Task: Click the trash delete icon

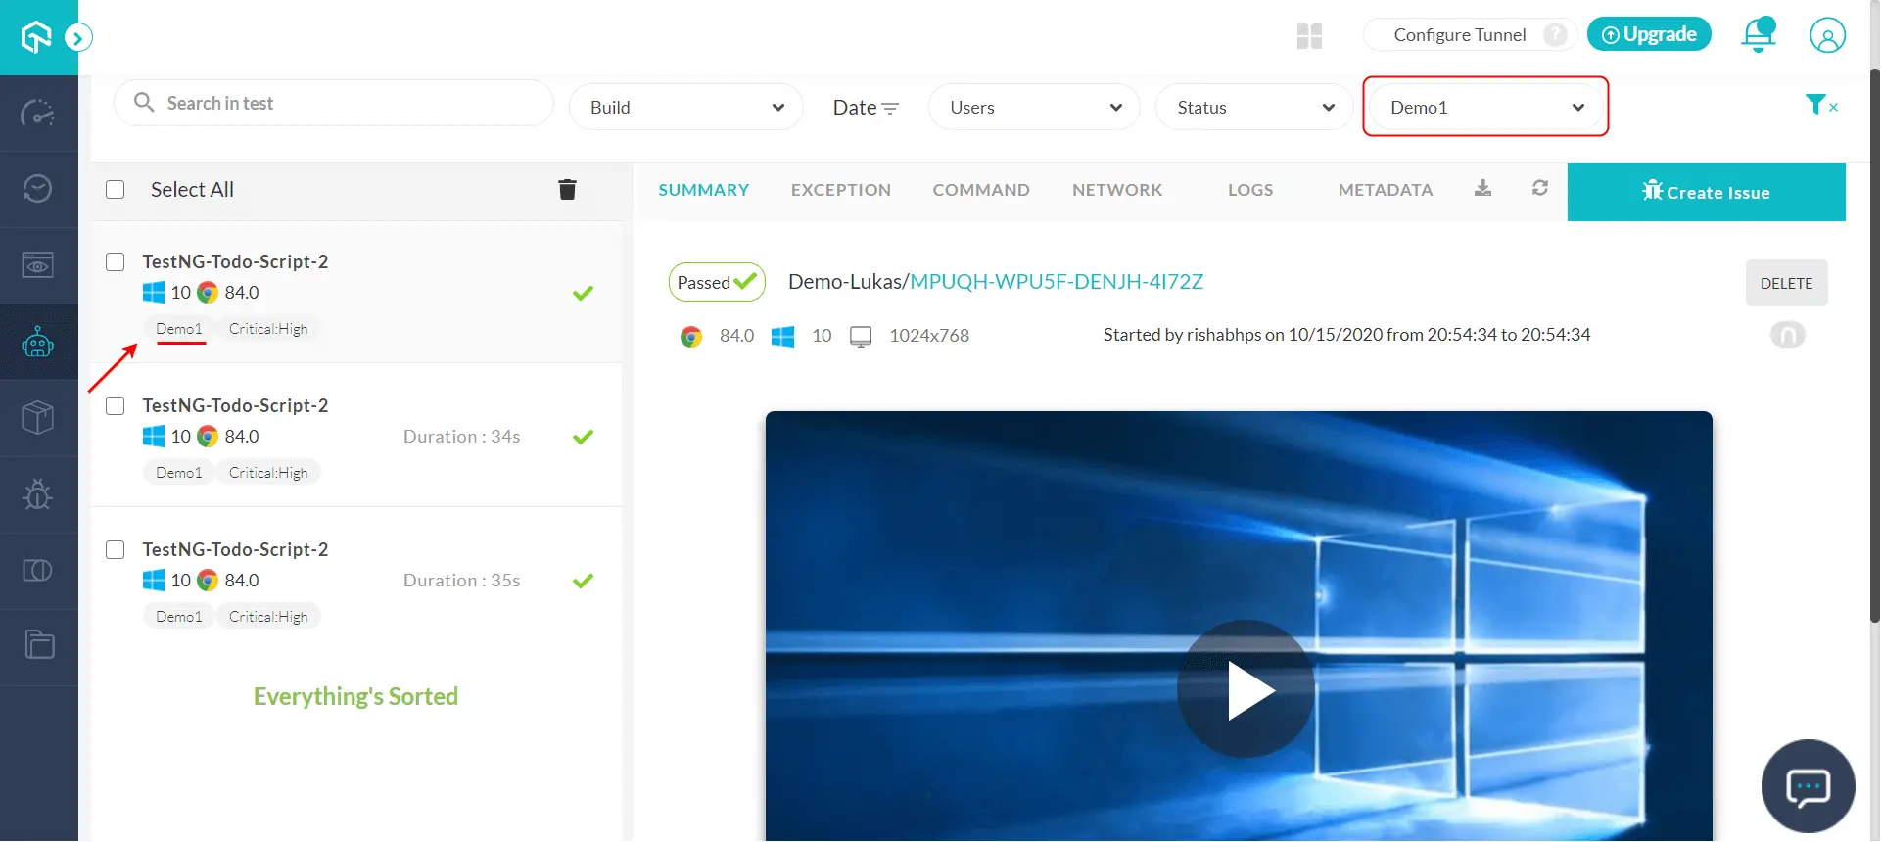Action: (x=567, y=190)
